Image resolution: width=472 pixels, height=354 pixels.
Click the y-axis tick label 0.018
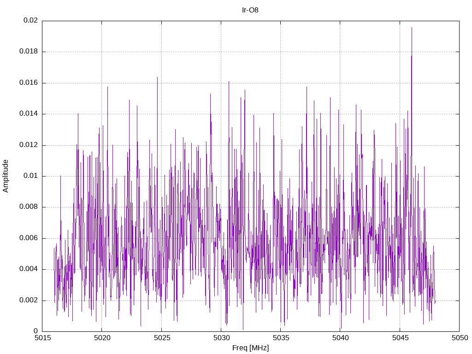click(x=29, y=52)
